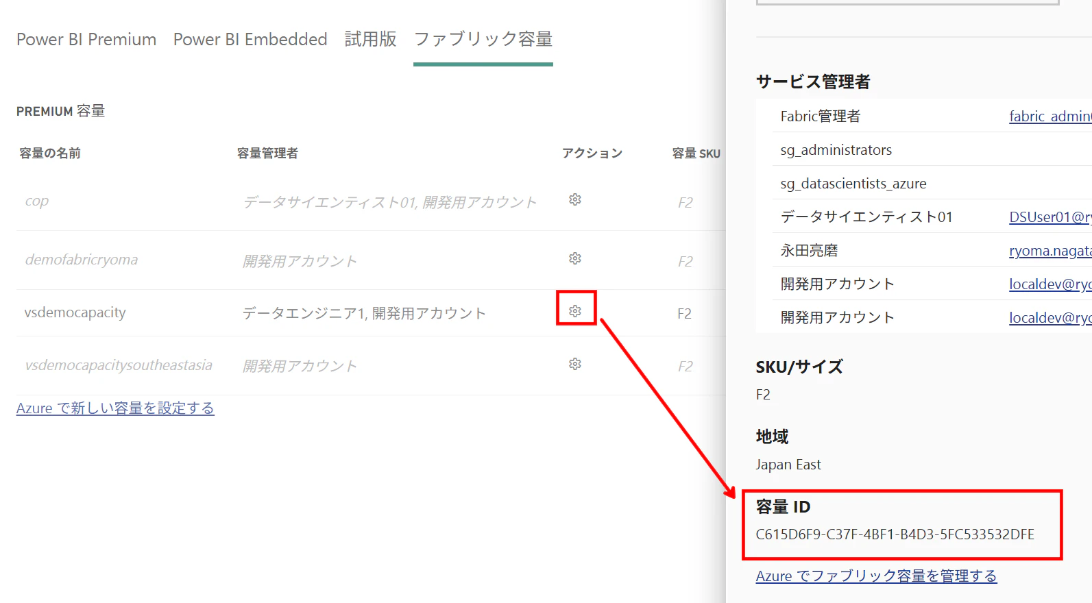
Task: Select the demofabricryoma capacity name
Action: pos(82,260)
